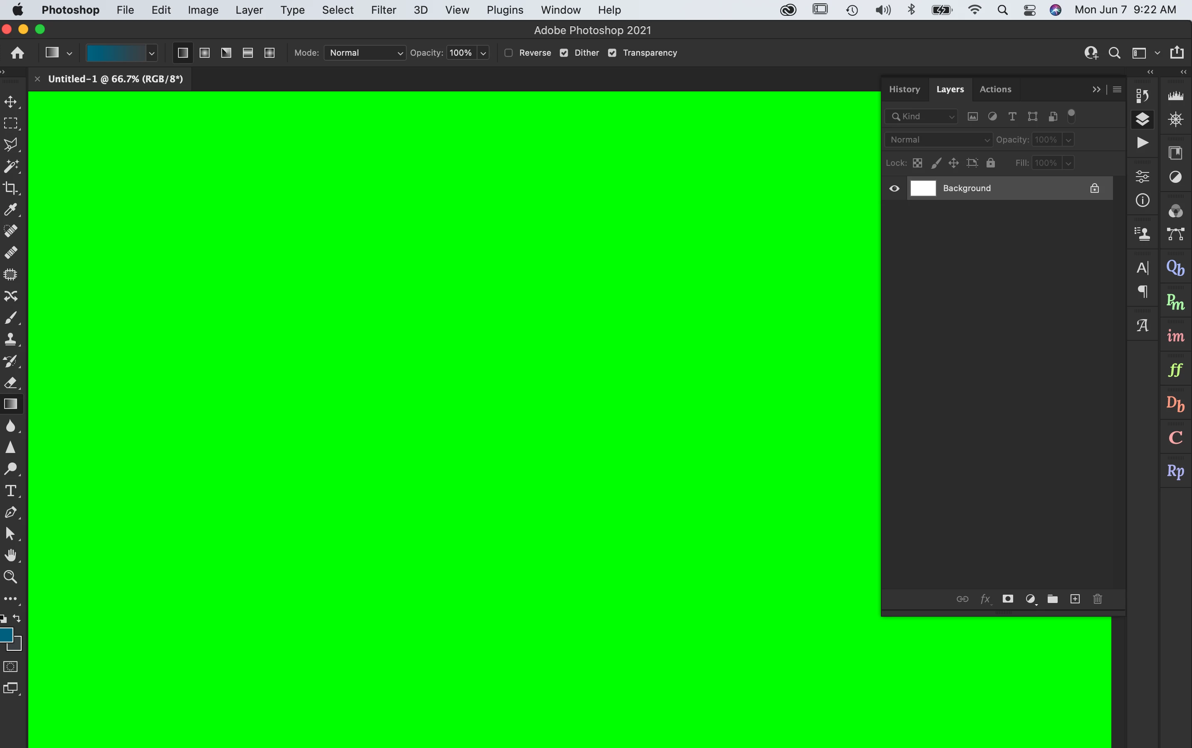The width and height of the screenshot is (1192, 748).
Task: Click the foreground color swatch
Action: (6, 635)
